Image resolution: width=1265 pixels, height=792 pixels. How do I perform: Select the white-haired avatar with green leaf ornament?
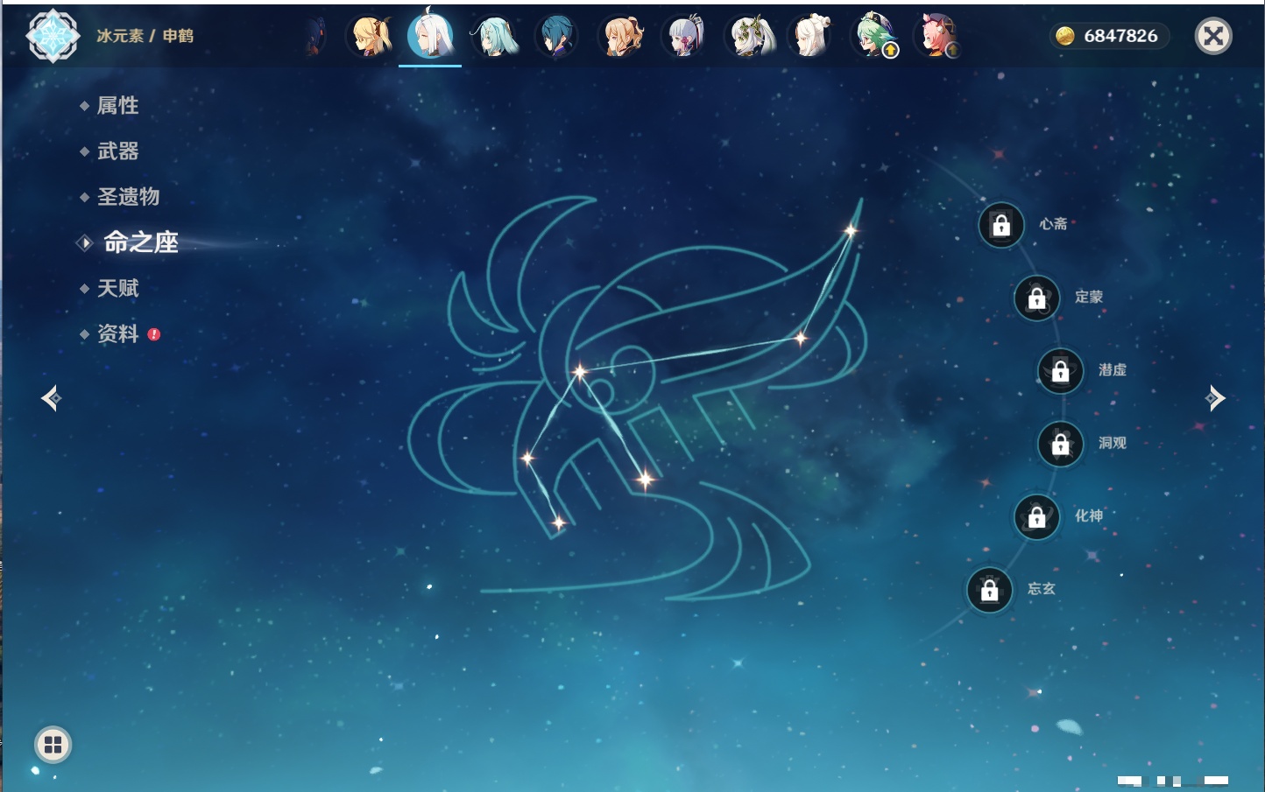point(749,36)
